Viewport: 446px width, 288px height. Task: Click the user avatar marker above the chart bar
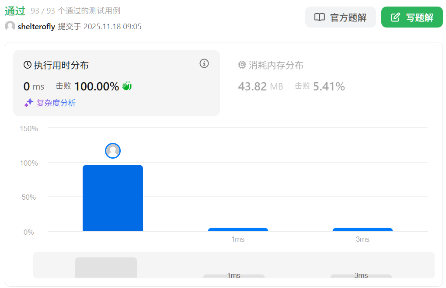113,151
